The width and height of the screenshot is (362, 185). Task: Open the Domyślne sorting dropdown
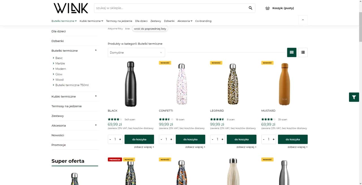point(136,52)
